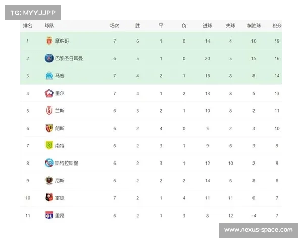Open 巴黎圣日耳曼 team name link
This screenshot has width=303, height=243.
pyautogui.click(x=69, y=58)
